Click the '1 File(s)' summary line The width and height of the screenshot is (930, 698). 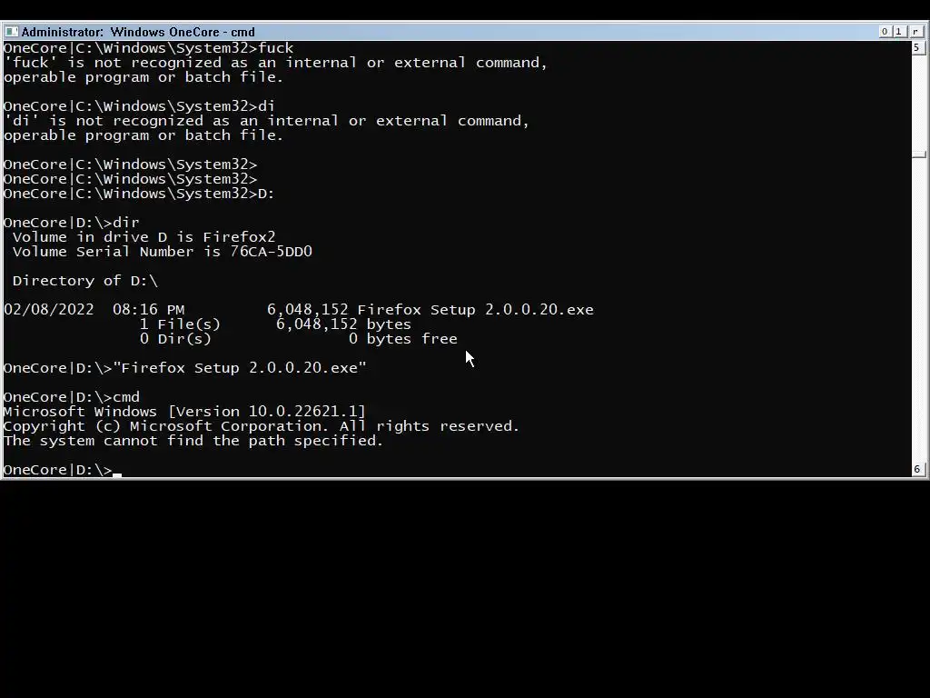coord(180,324)
